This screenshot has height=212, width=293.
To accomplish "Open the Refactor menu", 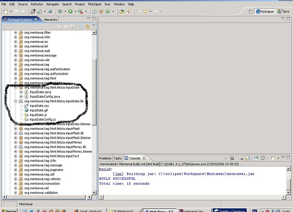I will (37, 4).
